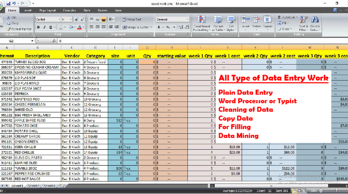Select the column G header

coord(147,47)
